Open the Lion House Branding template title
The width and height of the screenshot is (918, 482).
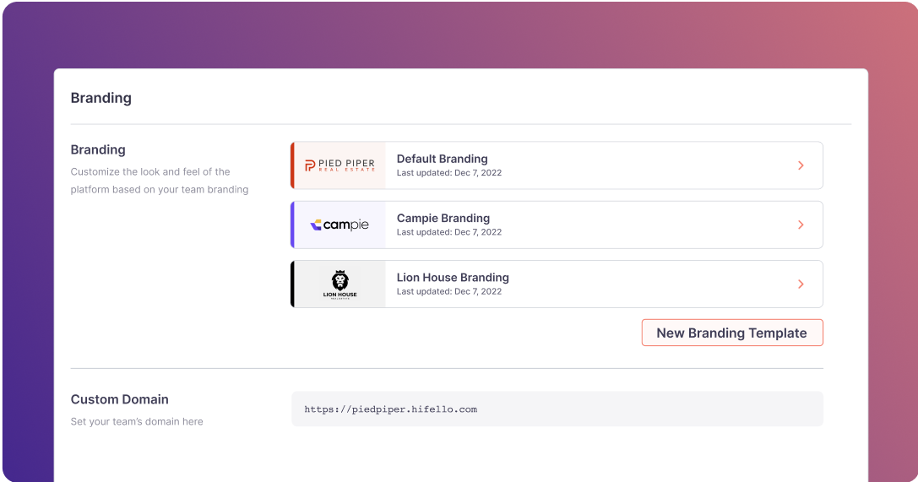pyautogui.click(x=453, y=277)
